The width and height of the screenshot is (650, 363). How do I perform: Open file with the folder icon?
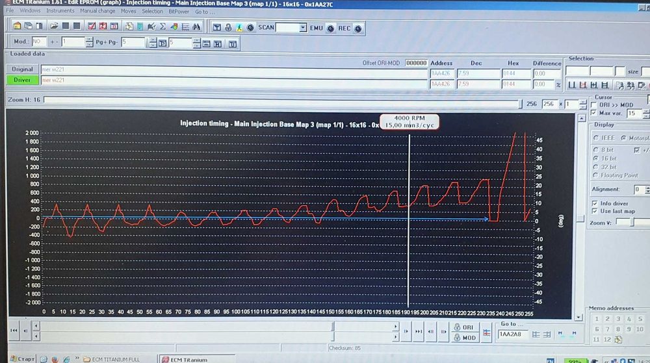pyautogui.click(x=54, y=26)
